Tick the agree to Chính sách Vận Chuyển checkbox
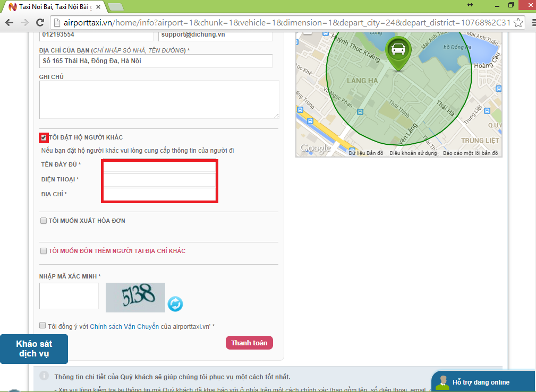The height and width of the screenshot is (392, 536). click(42, 326)
